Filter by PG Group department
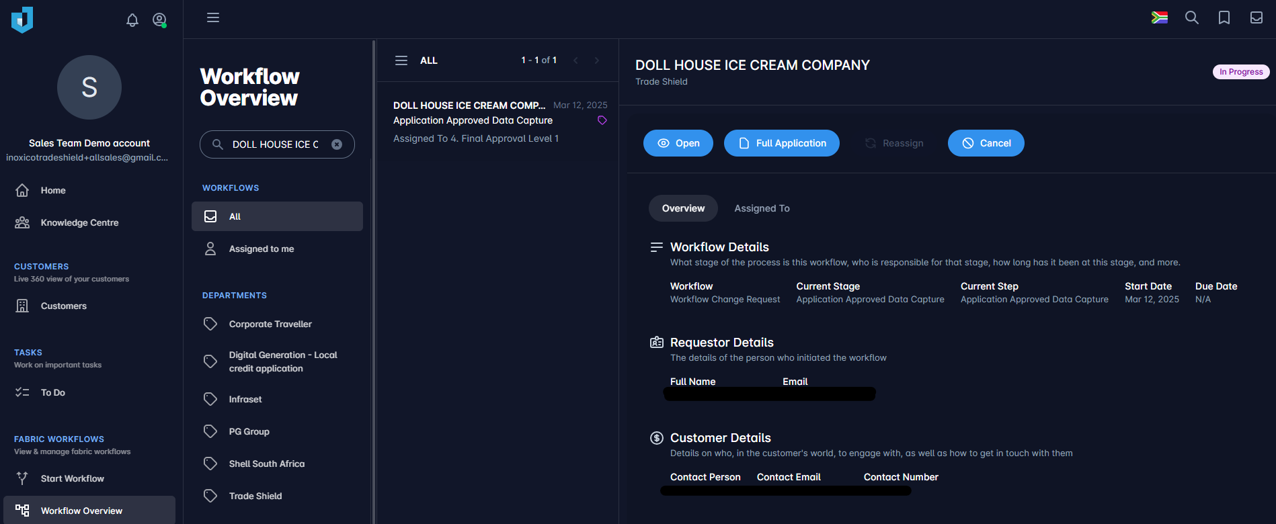This screenshot has width=1276, height=524. pyautogui.click(x=277, y=431)
